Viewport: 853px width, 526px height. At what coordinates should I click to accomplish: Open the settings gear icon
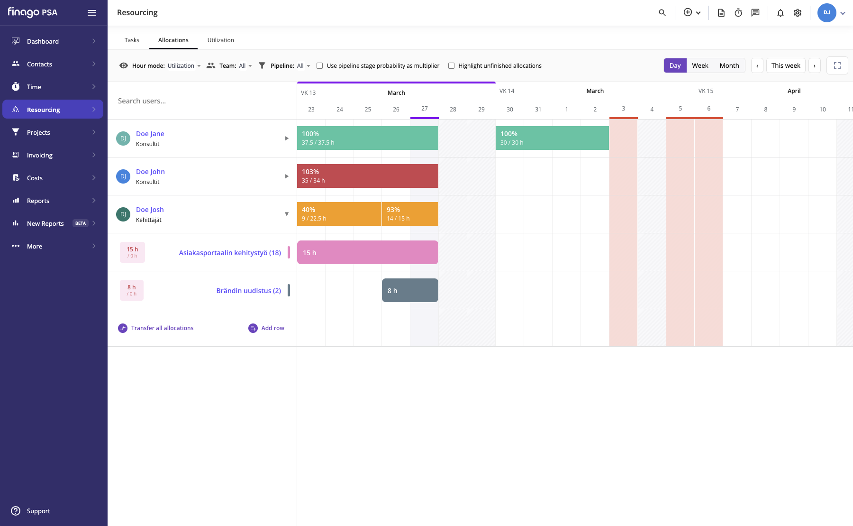point(798,13)
